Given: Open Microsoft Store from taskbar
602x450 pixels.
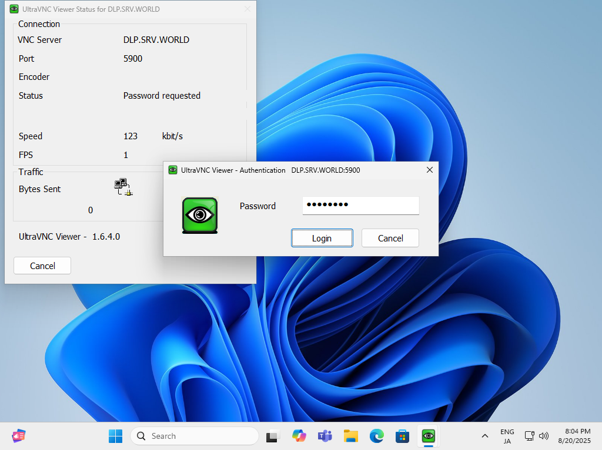Looking at the screenshot, I should point(402,436).
